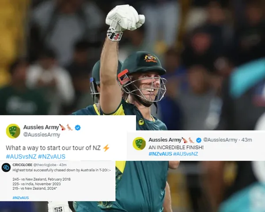Open the #AUSvsNZ hashtag in right tweet

pos(185,154)
